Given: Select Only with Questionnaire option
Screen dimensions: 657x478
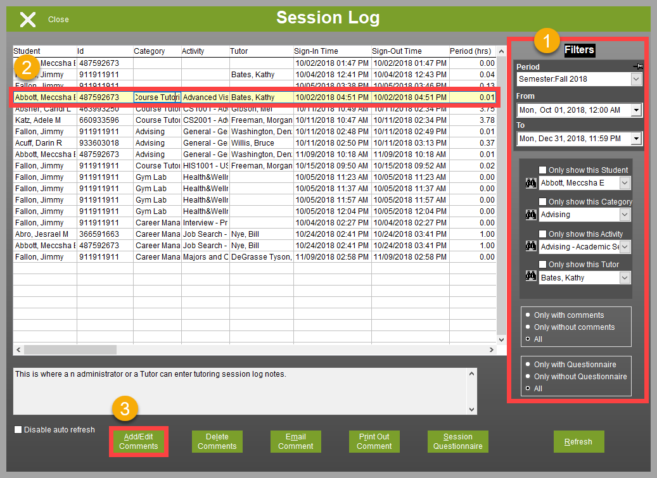Looking at the screenshot, I should (x=528, y=365).
